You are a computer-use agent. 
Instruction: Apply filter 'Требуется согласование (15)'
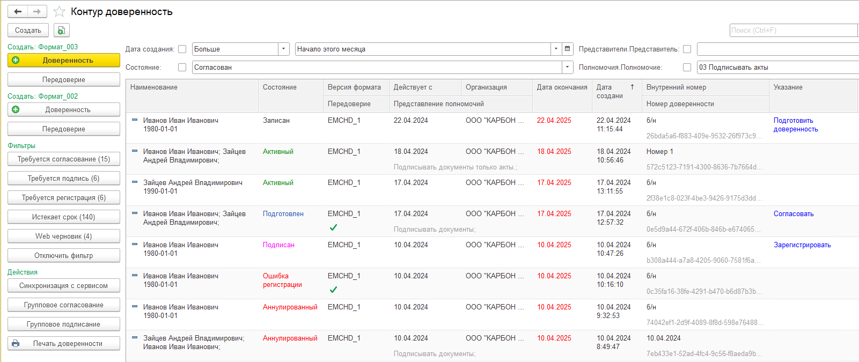pyautogui.click(x=64, y=159)
